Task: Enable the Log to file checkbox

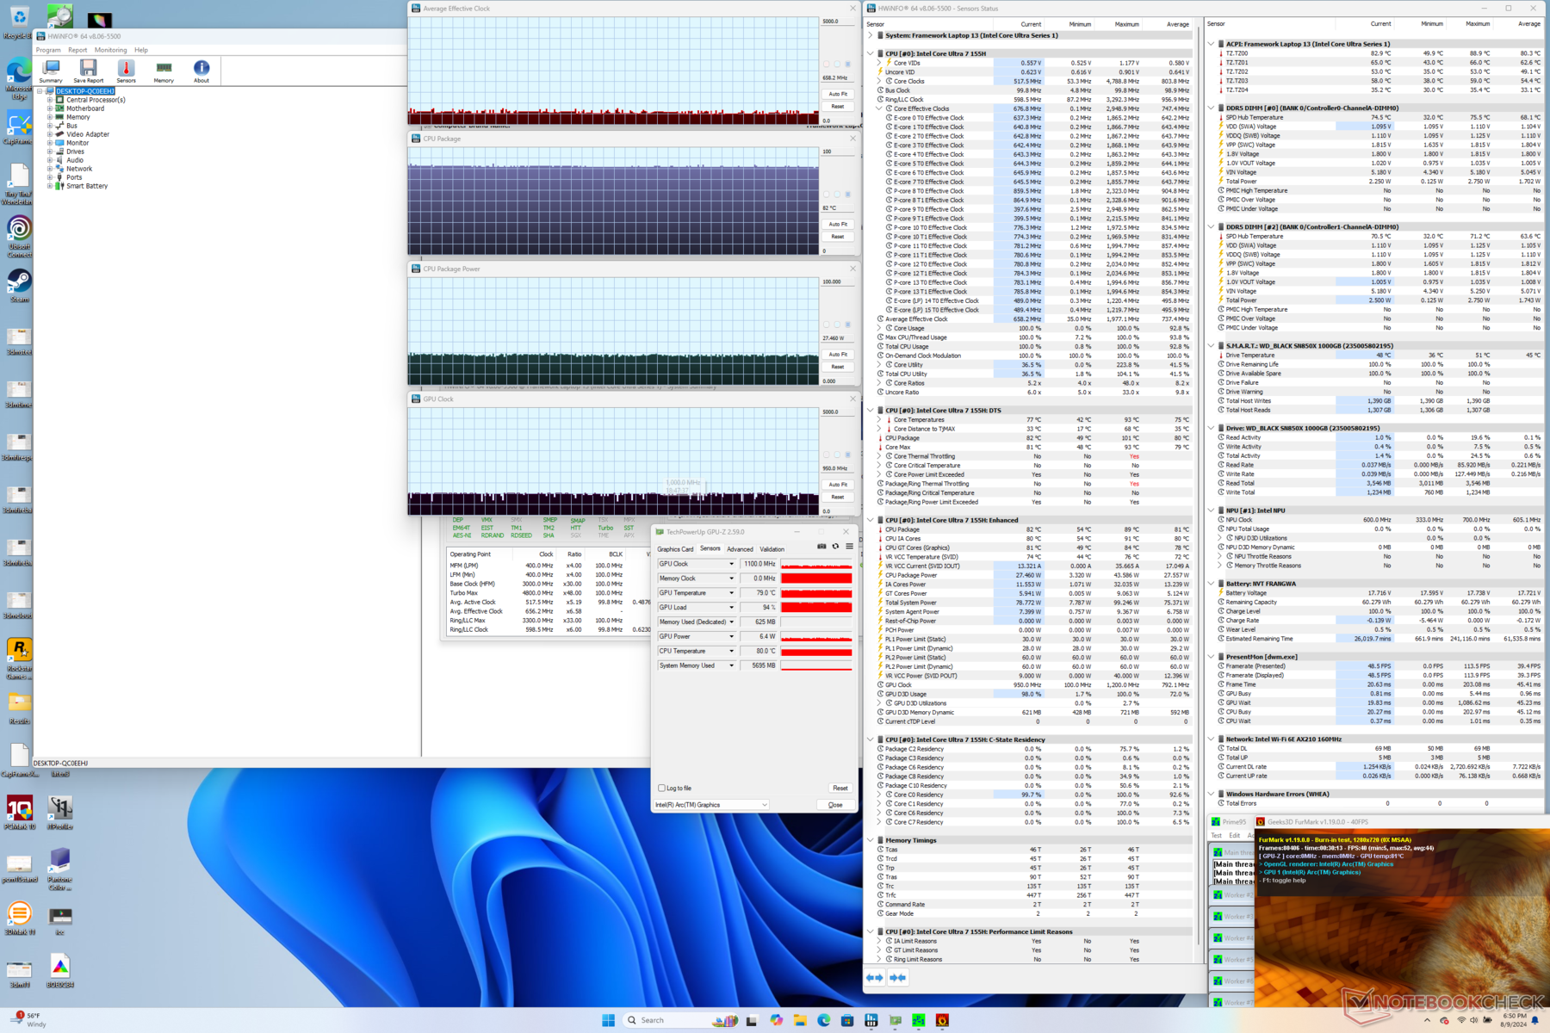Action: pyautogui.click(x=661, y=788)
